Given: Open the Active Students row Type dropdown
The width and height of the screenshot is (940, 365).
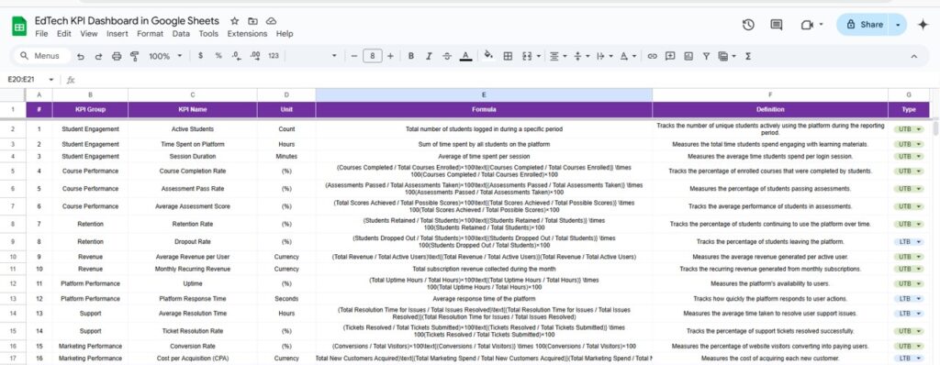Looking at the screenshot, I should coord(909,129).
